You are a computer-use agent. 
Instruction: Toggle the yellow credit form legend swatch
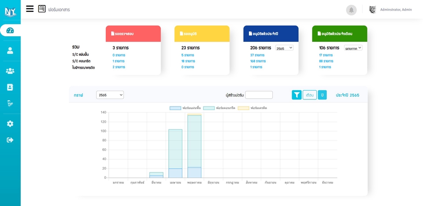pyautogui.click(x=244, y=108)
